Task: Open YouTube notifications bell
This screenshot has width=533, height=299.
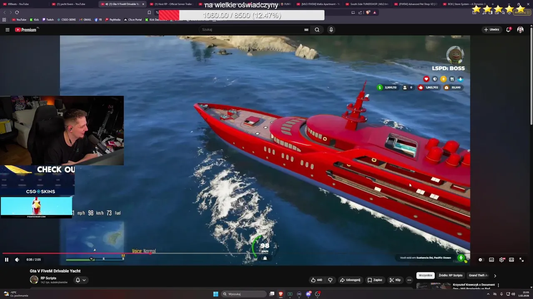Action: pyautogui.click(x=508, y=29)
